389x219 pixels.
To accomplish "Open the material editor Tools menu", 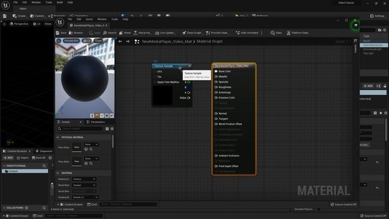I will point(115,19).
